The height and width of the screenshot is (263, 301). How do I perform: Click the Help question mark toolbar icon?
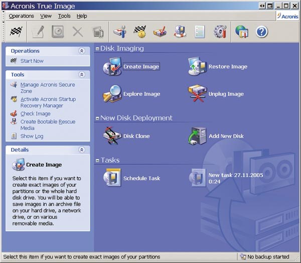(262, 32)
